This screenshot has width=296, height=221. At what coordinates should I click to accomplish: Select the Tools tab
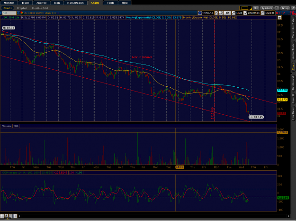pyautogui.click(x=110, y=3)
